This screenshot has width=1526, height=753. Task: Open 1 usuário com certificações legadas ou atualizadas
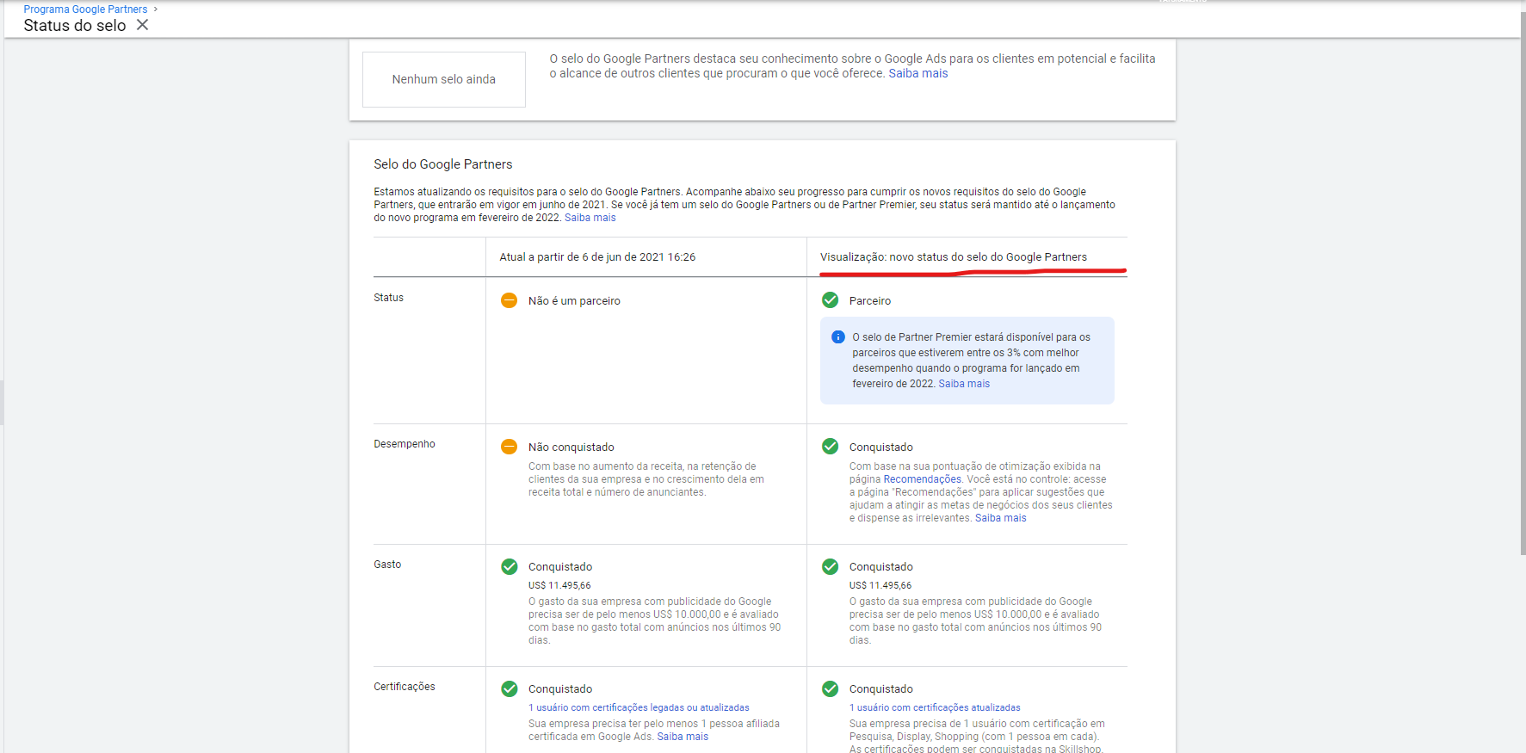coord(639,707)
